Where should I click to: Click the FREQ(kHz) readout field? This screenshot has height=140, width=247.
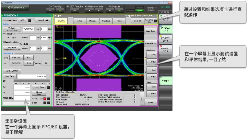click(x=22, y=98)
